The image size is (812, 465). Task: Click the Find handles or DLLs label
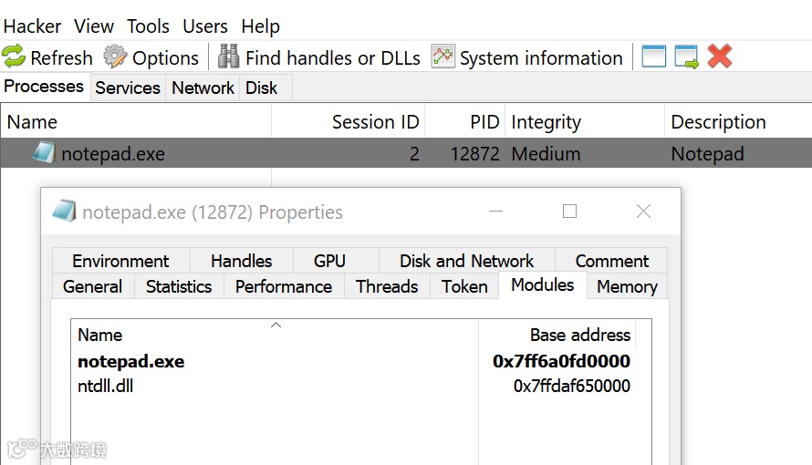pyautogui.click(x=332, y=57)
